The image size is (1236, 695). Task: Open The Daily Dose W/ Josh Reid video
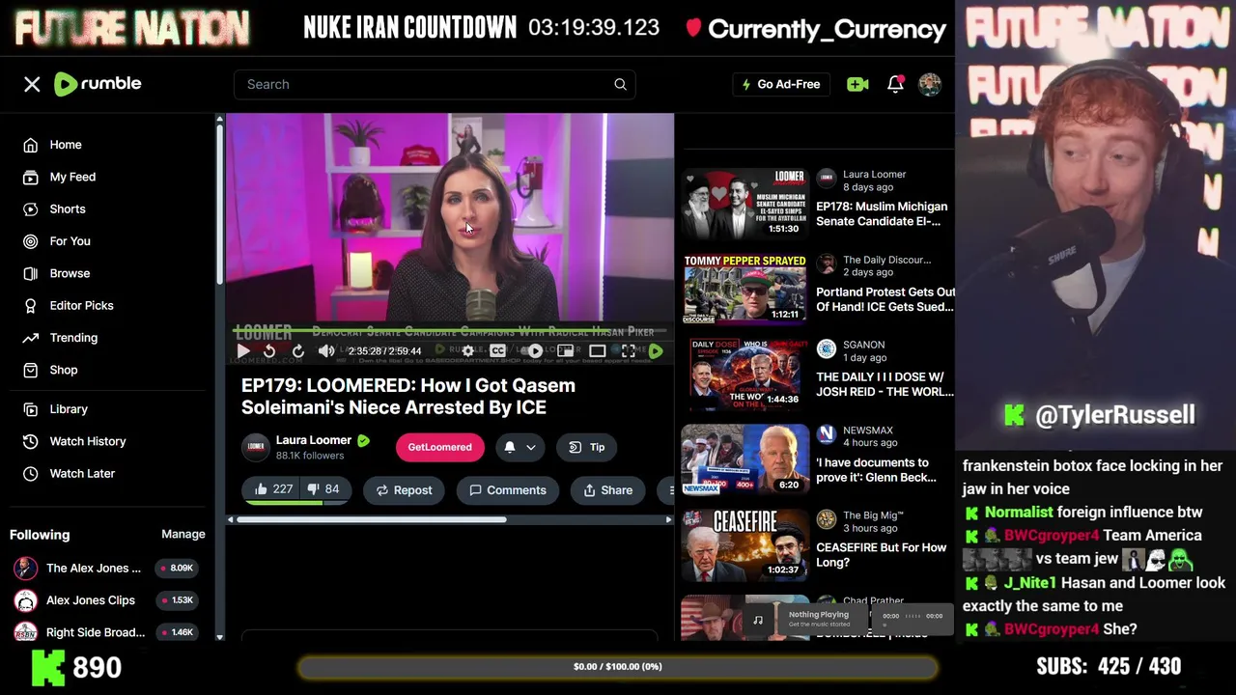click(x=885, y=384)
